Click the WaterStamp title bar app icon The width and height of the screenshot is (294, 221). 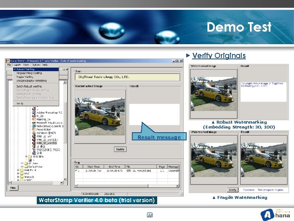point(8,61)
